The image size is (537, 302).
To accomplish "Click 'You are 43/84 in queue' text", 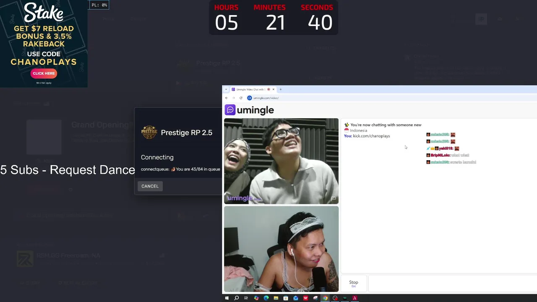I will coord(198,169).
